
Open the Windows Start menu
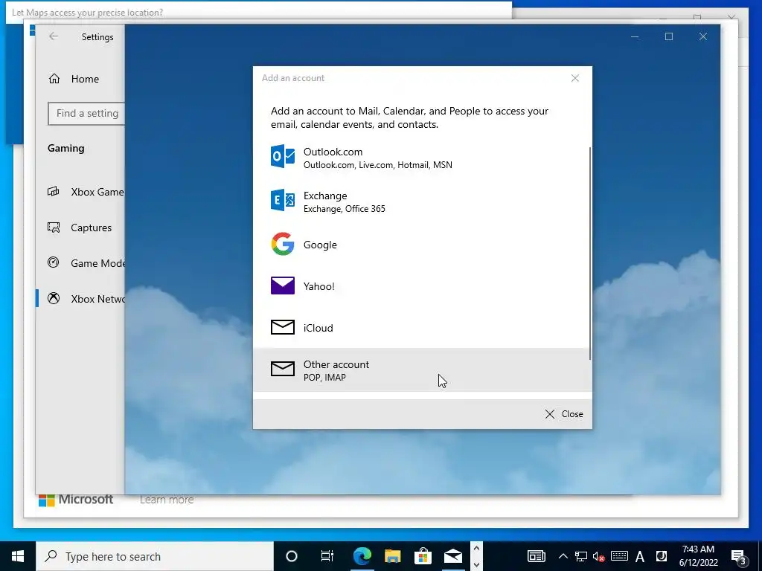(18, 556)
